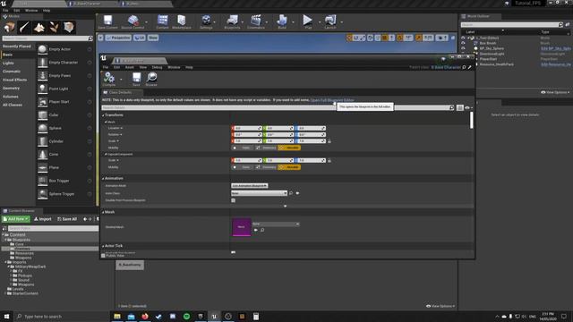Click the Skeletal Mesh browse magnifier icon

click(x=262, y=230)
